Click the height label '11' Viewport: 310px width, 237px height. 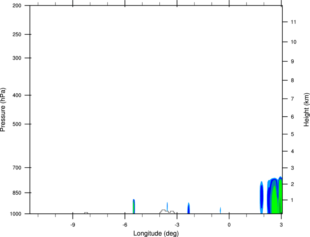coord(293,22)
